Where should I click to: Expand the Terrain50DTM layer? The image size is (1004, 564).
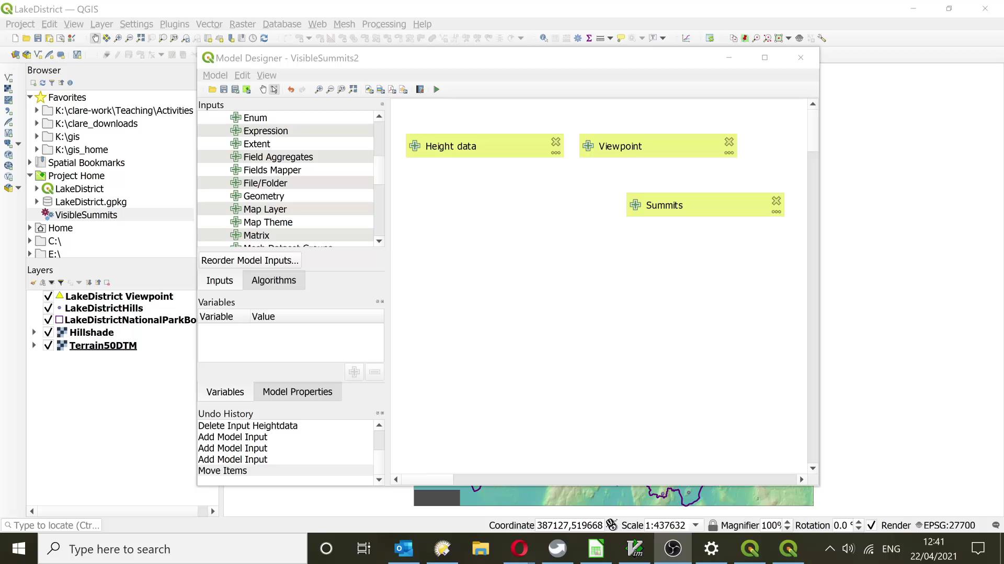(x=33, y=345)
